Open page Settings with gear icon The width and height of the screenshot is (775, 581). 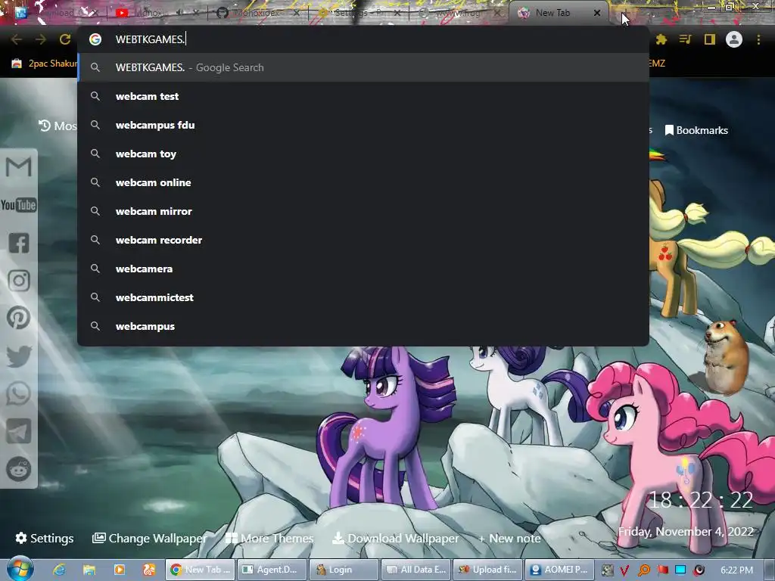[x=45, y=538]
